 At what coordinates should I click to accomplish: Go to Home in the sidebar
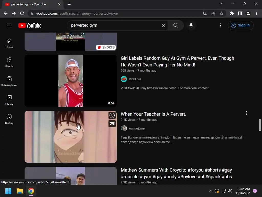[9, 43]
